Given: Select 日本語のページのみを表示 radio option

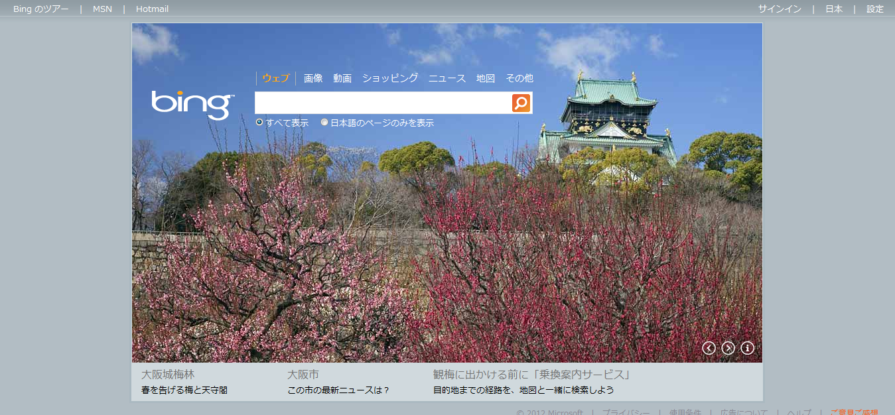Looking at the screenshot, I should (x=324, y=123).
